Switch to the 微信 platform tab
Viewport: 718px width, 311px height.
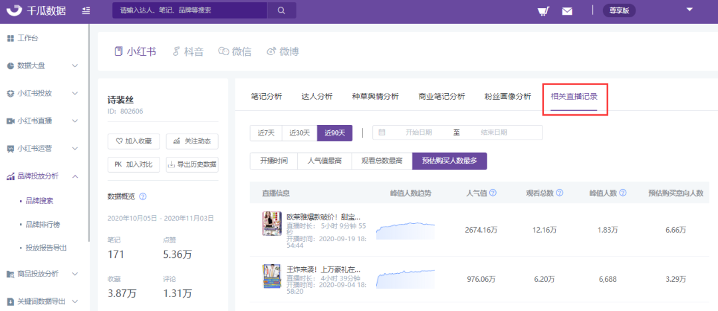(235, 51)
